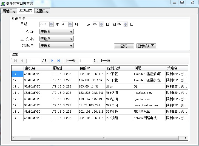
Task: Click the current page number box before /8
Action: tap(34, 61)
